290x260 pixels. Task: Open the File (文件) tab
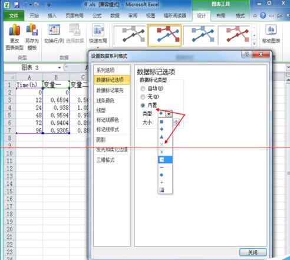(x=14, y=15)
